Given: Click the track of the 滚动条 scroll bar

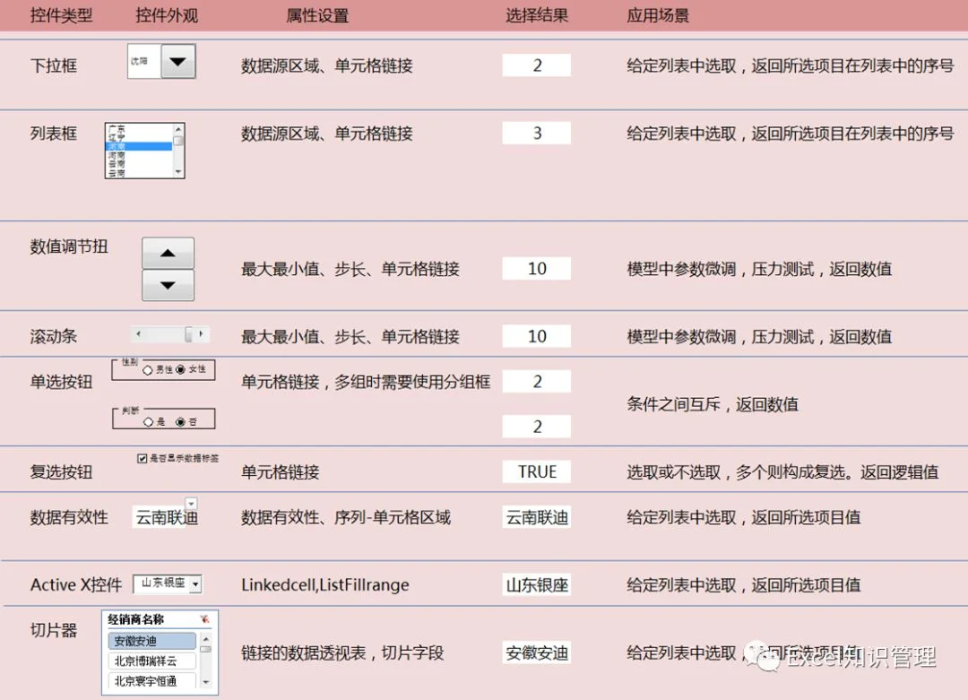Looking at the screenshot, I should [x=165, y=334].
